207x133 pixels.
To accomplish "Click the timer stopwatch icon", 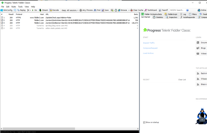I will tap(116, 10).
